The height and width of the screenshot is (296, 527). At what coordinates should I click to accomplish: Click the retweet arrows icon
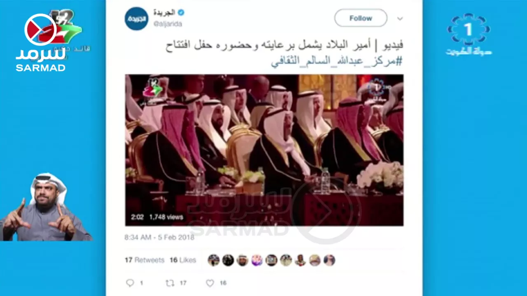[170, 283]
